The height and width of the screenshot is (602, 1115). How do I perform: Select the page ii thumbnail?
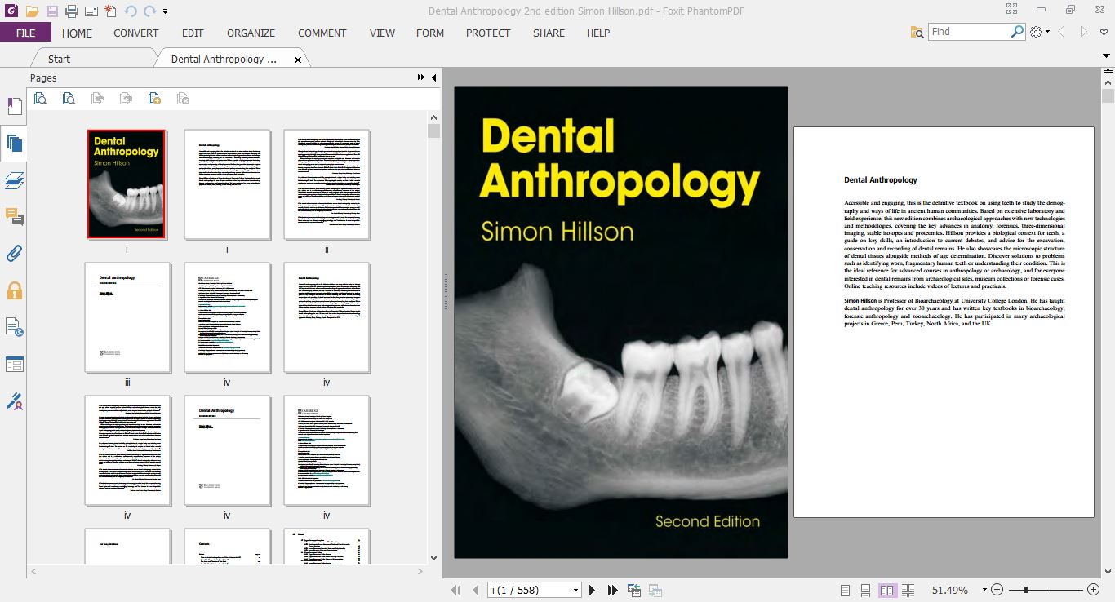pos(327,184)
